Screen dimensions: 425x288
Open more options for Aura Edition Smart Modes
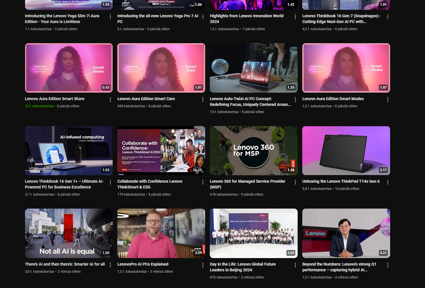[388, 100]
